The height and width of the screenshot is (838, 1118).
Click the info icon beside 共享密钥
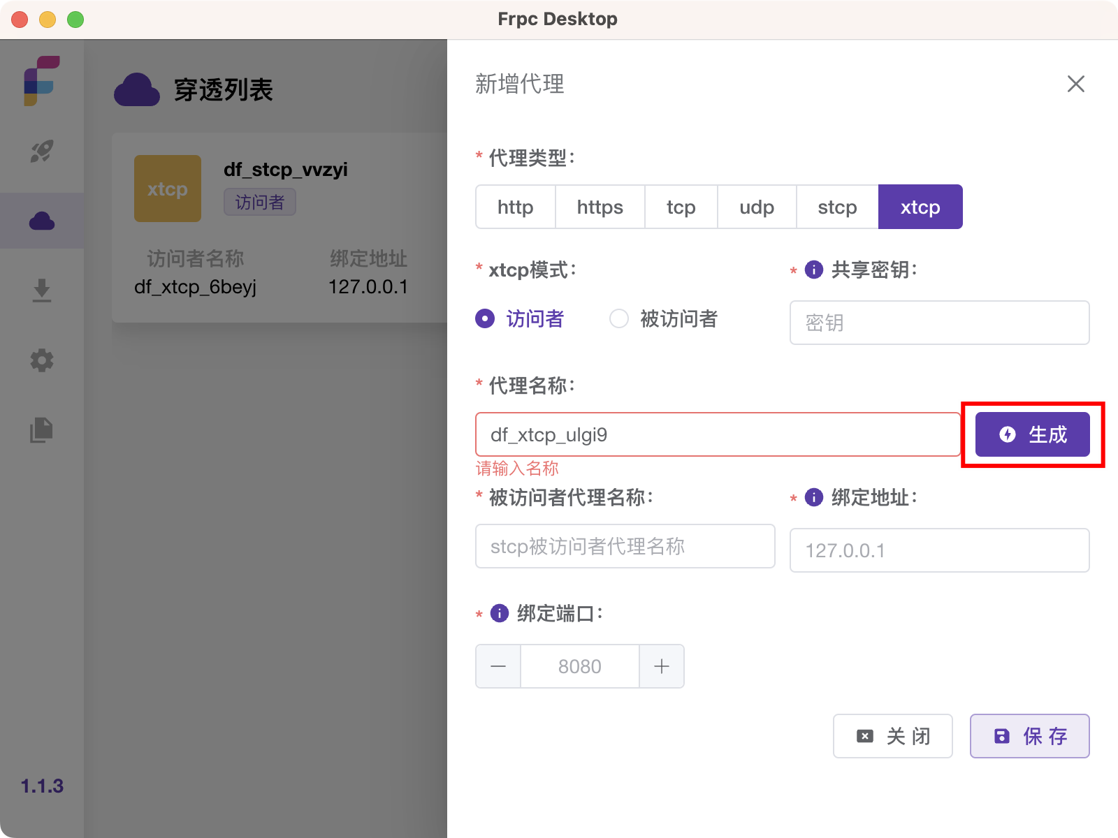point(814,270)
